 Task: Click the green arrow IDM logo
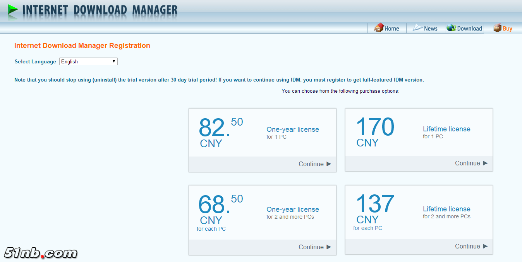[x=13, y=10]
